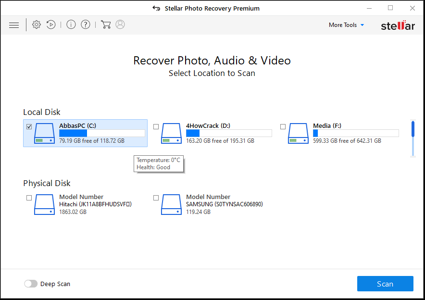
Task: Open the info icon
Action: coord(71,25)
